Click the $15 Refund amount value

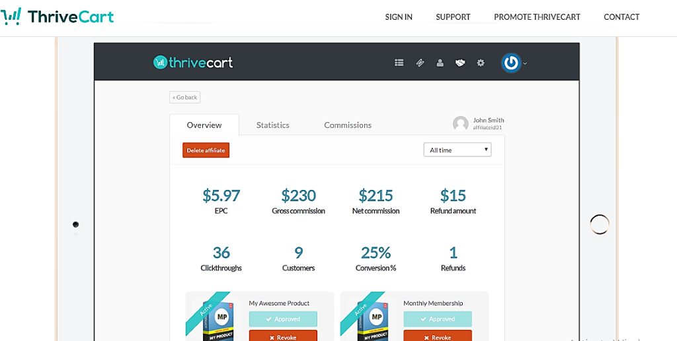point(453,195)
